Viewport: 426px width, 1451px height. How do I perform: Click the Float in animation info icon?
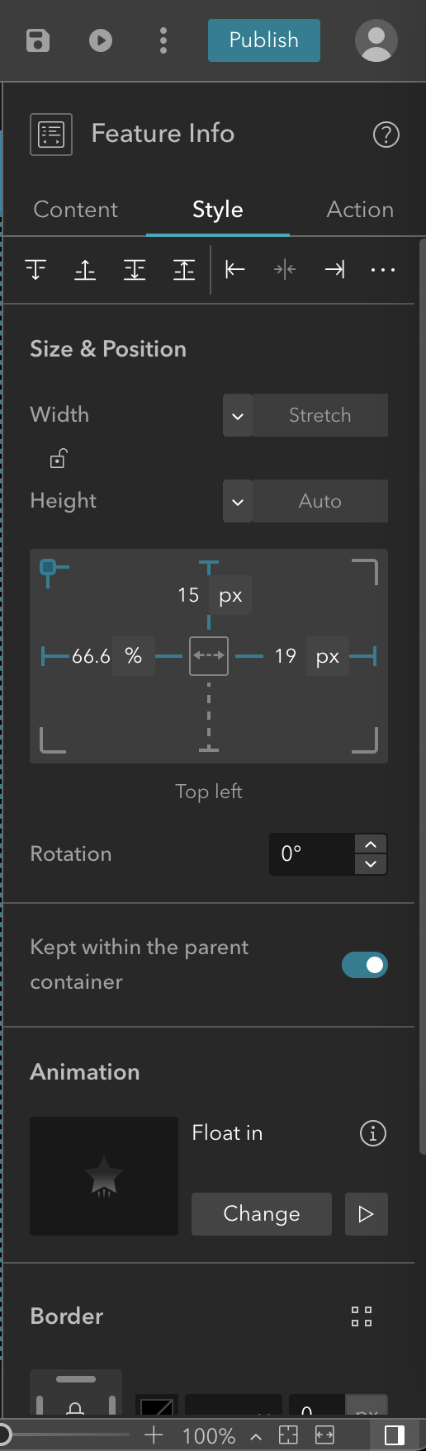point(373,1133)
